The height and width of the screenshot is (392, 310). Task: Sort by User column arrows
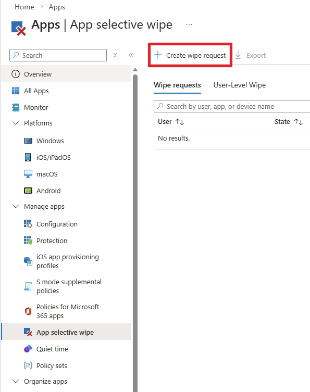click(180, 122)
